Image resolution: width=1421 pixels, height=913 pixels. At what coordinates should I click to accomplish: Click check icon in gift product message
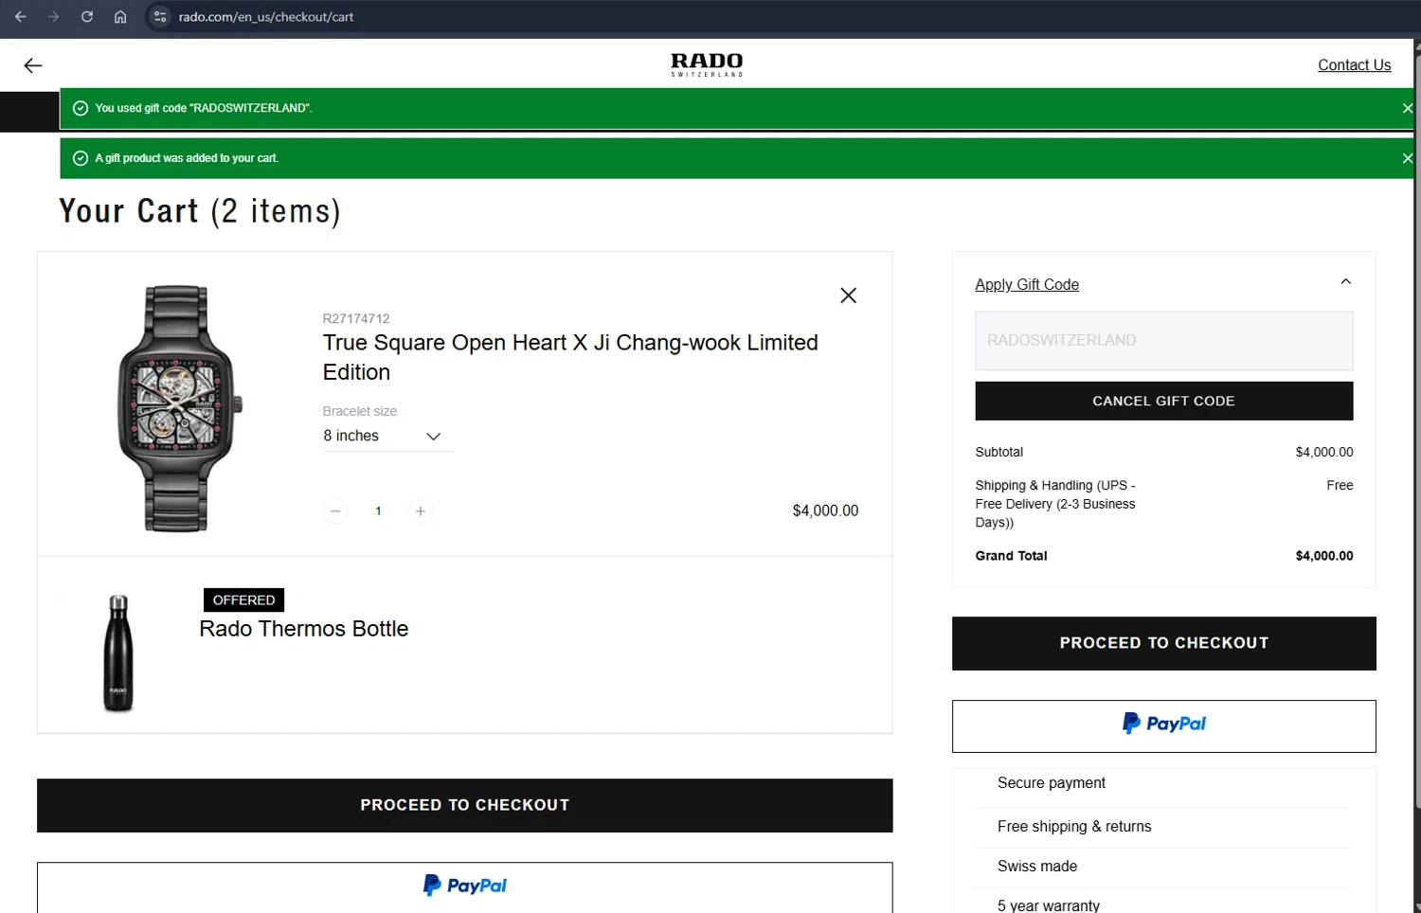pos(81,158)
